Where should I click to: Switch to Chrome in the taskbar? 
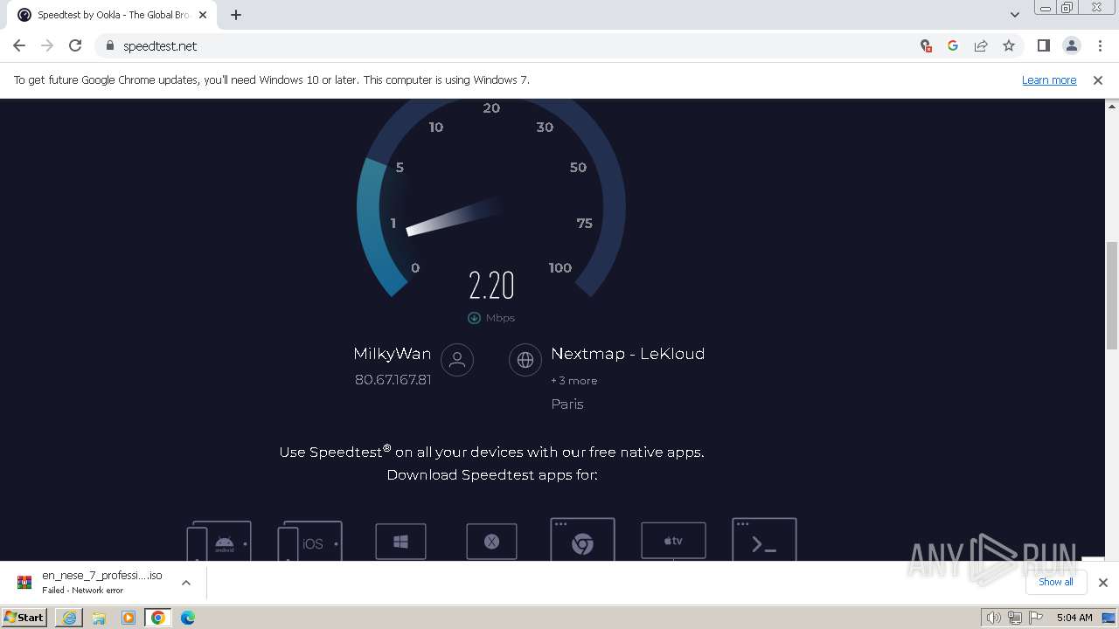point(158,618)
